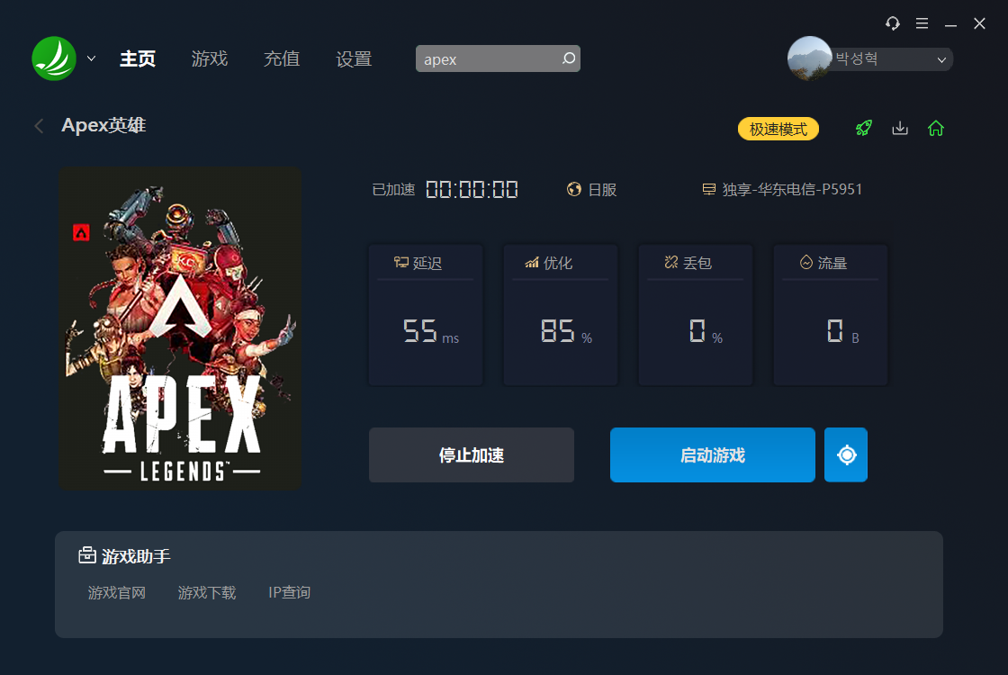Open customer support headset icon
The width and height of the screenshot is (1008, 675).
pyautogui.click(x=892, y=23)
